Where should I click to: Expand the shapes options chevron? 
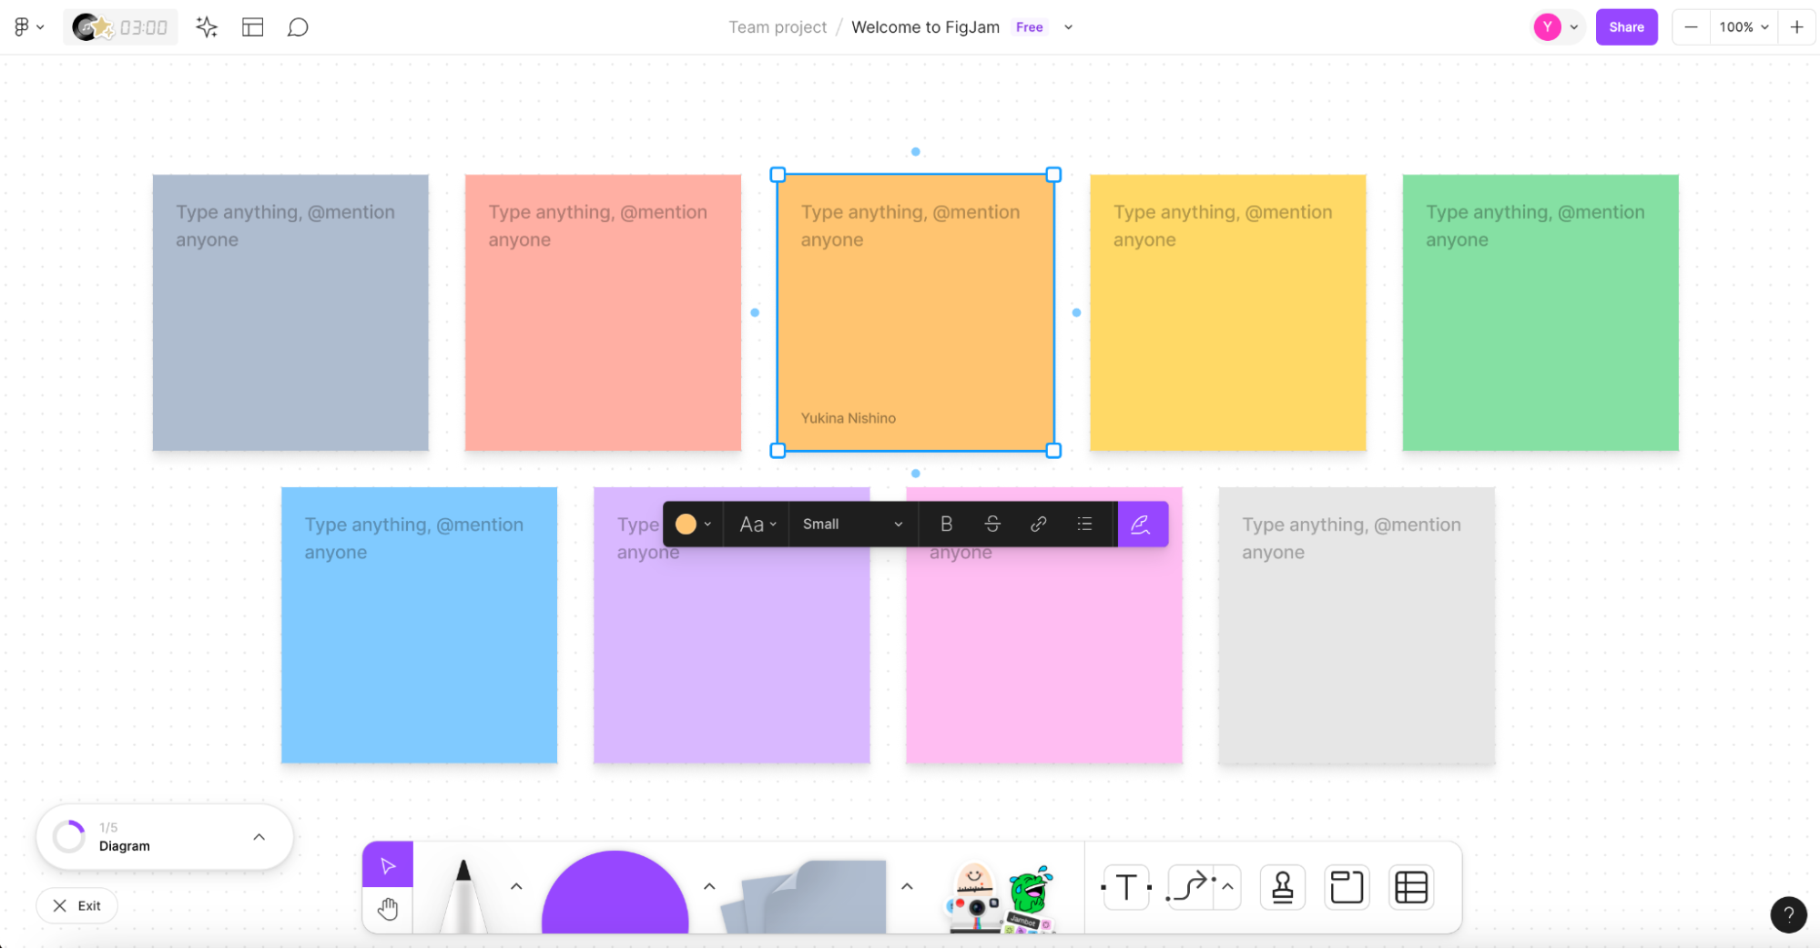[x=709, y=886]
